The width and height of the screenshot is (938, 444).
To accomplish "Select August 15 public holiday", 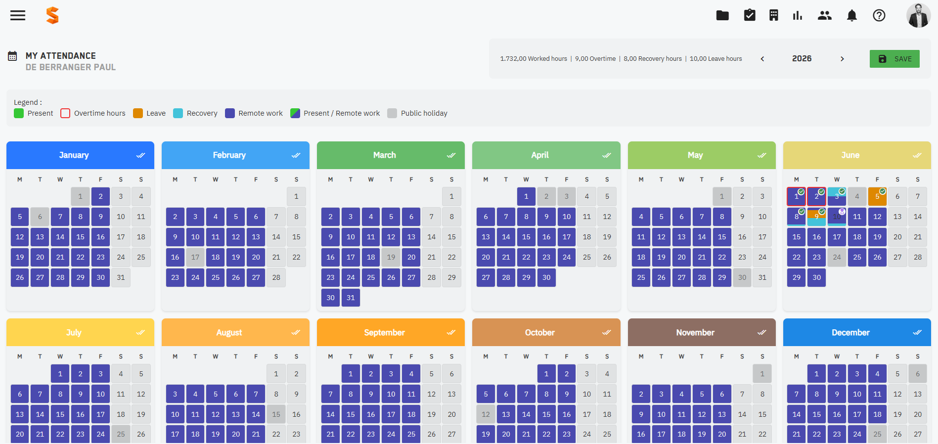I will [276, 415].
